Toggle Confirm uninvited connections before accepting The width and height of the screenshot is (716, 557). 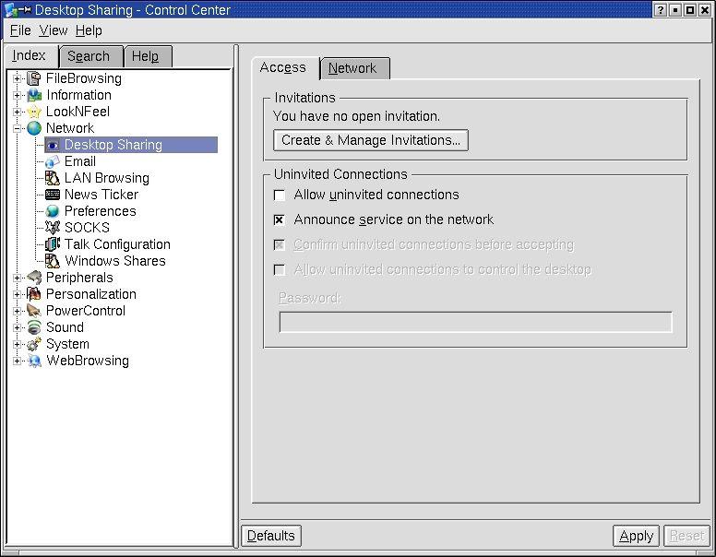[x=280, y=245]
